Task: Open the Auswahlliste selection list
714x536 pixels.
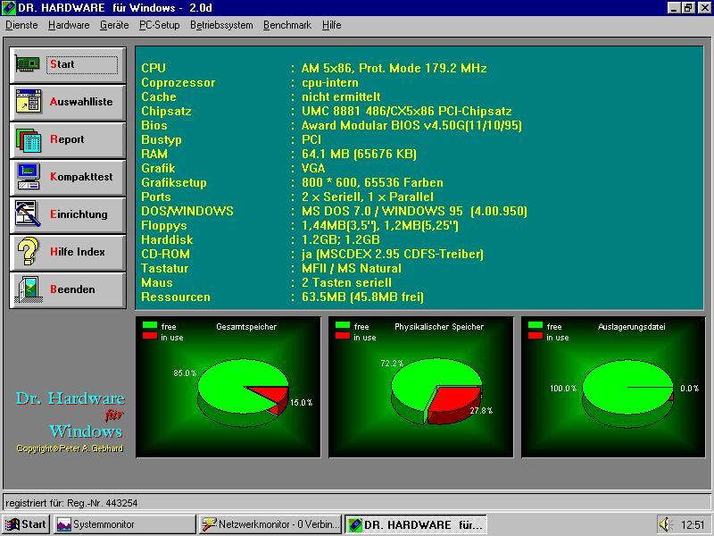Action: click(68, 102)
